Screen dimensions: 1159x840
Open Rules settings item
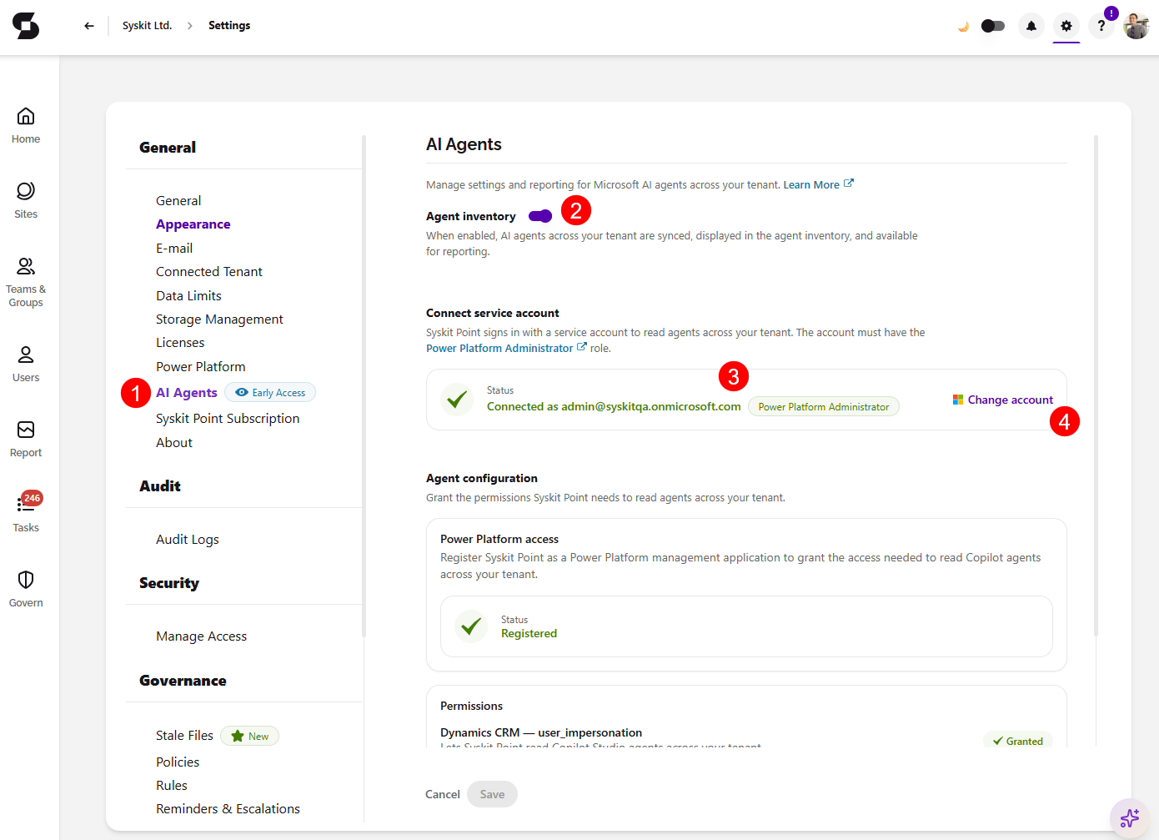pos(172,786)
